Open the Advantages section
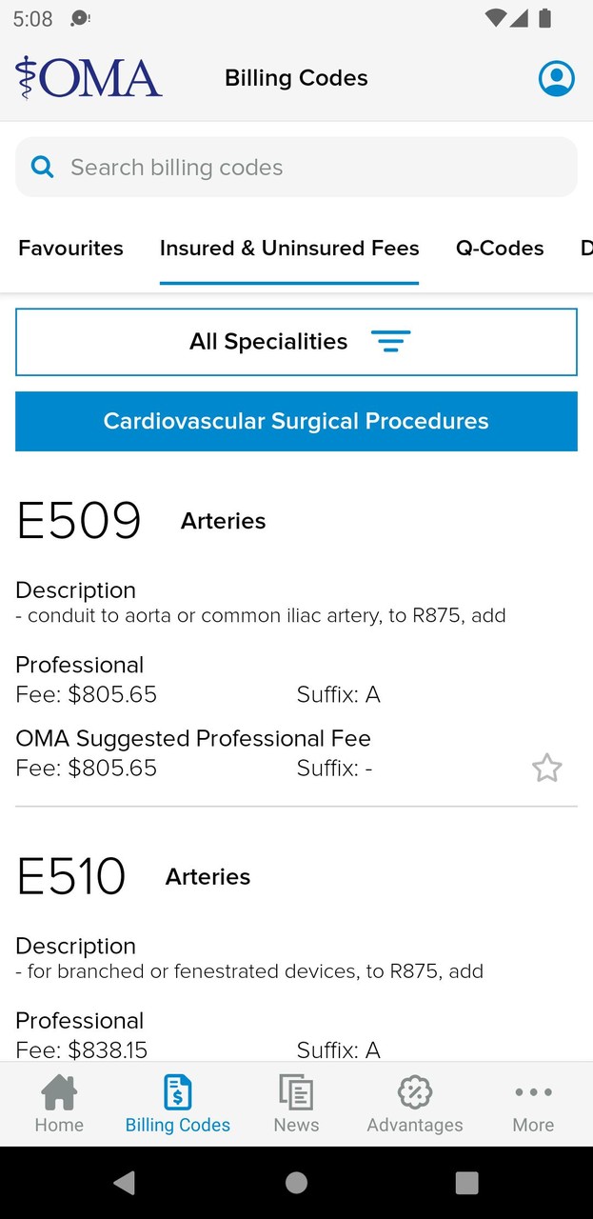This screenshot has width=593, height=1219. click(x=415, y=1105)
